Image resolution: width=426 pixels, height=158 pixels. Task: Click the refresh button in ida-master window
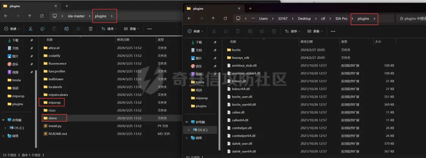point(42,16)
